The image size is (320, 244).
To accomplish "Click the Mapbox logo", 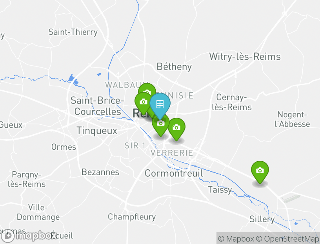I will [27, 236].
